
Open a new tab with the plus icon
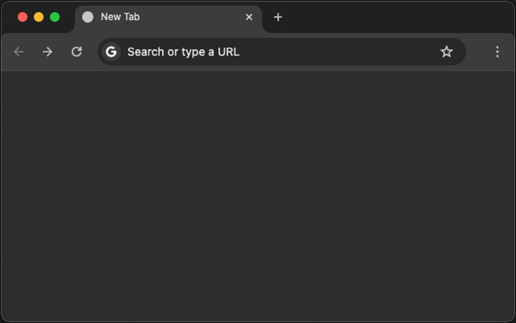[278, 17]
